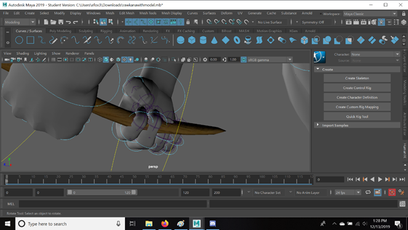
Task: Pick the polygon cube shelf icon
Action: pyautogui.click(x=192, y=40)
